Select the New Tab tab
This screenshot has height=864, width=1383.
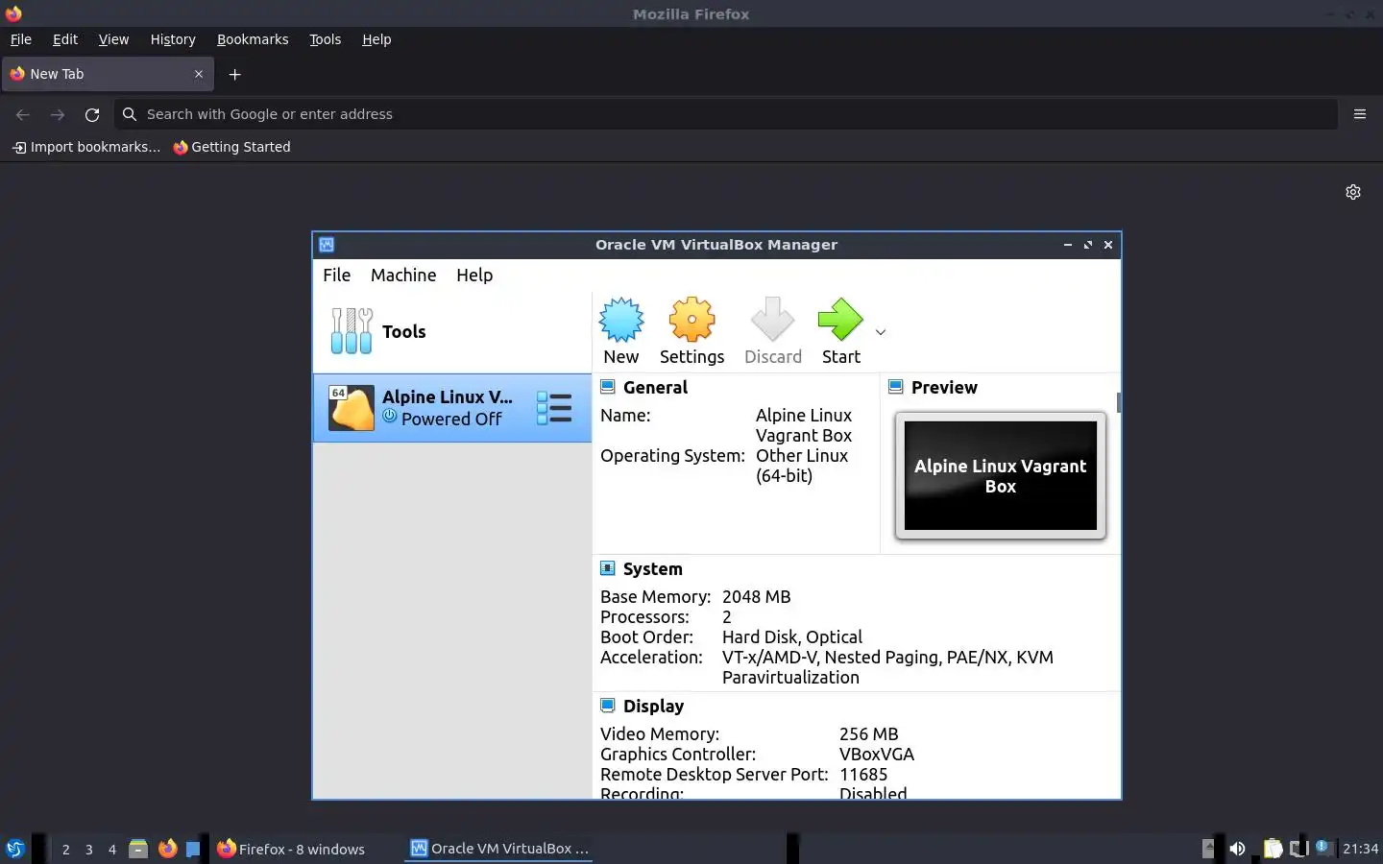108,74
